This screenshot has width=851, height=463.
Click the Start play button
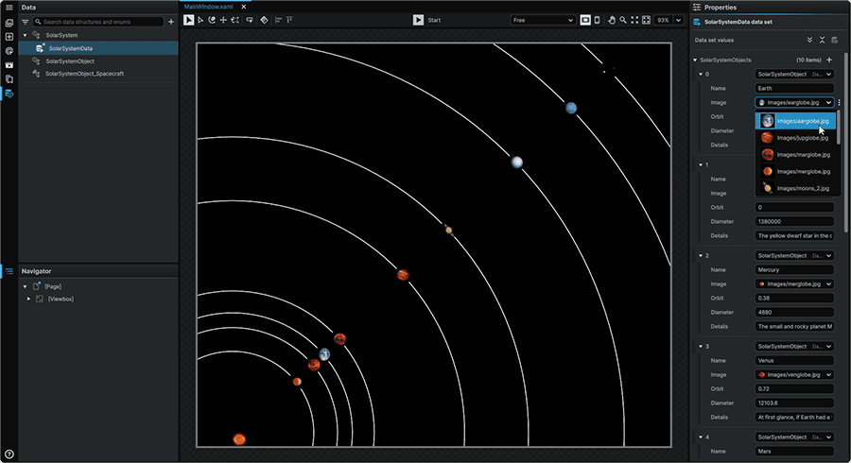418,20
